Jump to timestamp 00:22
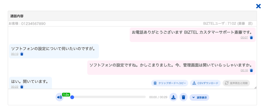 pyautogui.click(x=14, y=87)
